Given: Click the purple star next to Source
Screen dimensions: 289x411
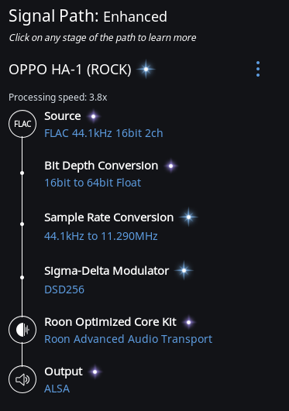Looking at the screenshot, I should point(93,116).
